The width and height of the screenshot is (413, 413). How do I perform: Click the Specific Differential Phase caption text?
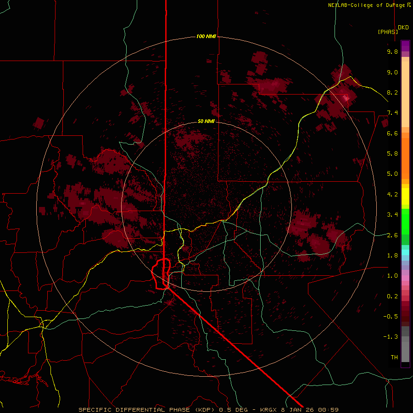click(x=208, y=410)
